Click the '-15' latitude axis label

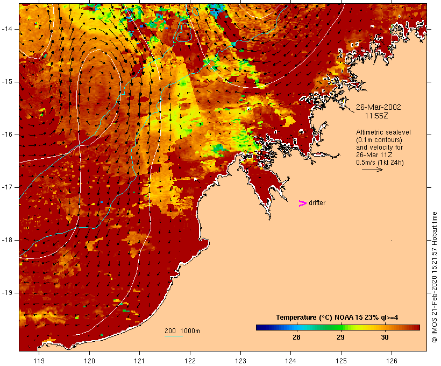7,82
